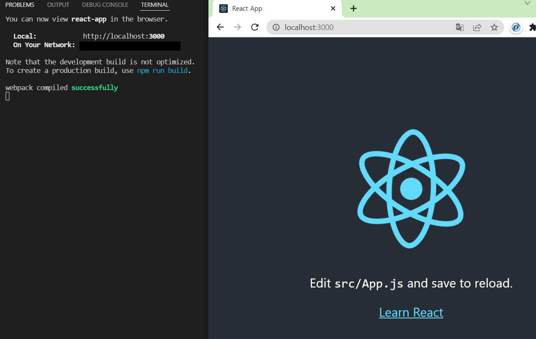Share this page icon

tap(477, 27)
